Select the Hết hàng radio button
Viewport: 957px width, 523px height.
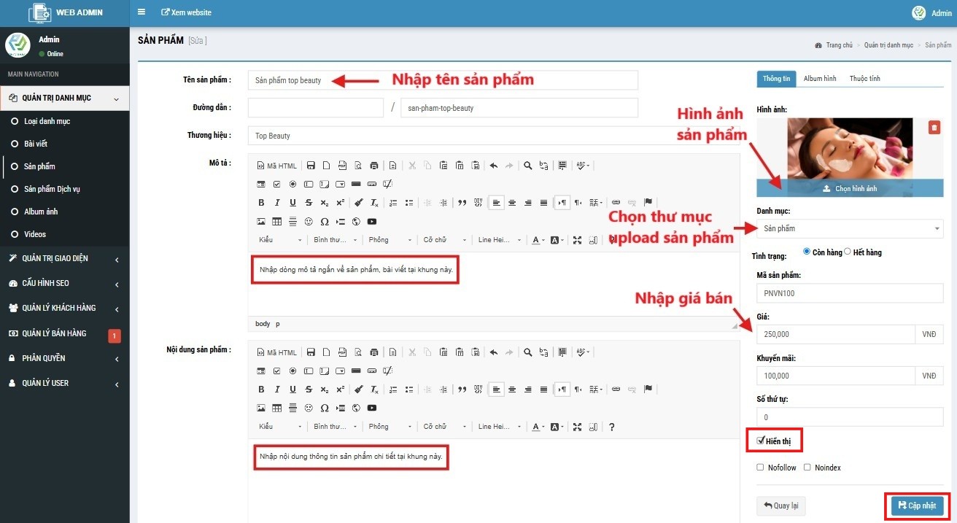(x=848, y=252)
